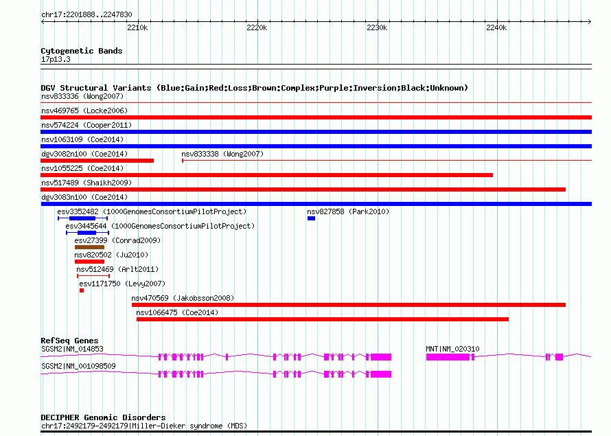The height and width of the screenshot is (436, 611).
Task: Click the MNT|NM_020310 gene label
Action: pos(452,349)
